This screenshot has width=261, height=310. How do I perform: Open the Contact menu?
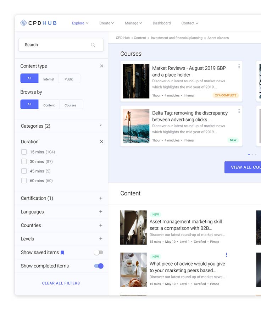[190, 23]
